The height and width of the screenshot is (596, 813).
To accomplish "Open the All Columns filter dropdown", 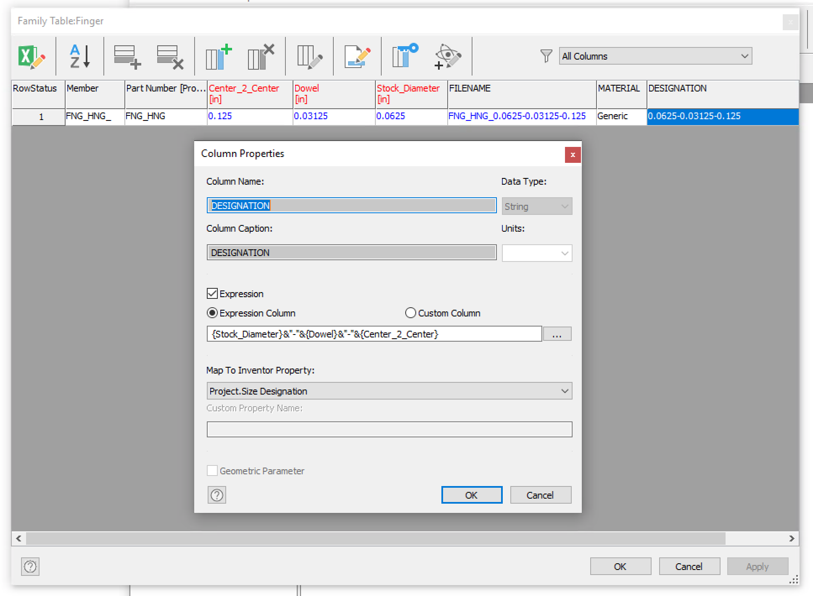I will [744, 56].
